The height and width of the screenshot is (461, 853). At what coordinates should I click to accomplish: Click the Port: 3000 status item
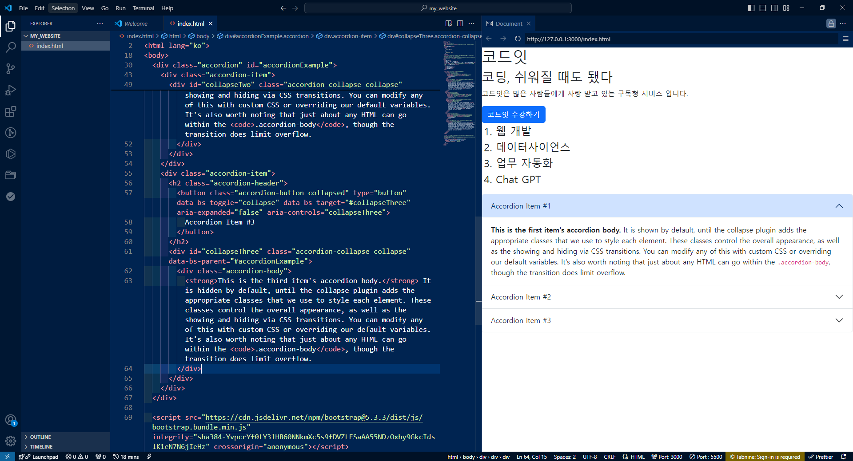[666, 457]
